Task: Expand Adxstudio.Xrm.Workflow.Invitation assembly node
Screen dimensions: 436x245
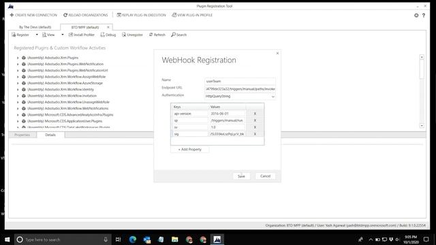Action: point(18,96)
